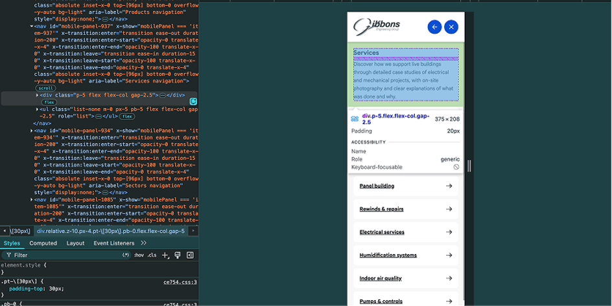The image size is (612, 306).
Task: Expand the ellipsis in selected div element
Action: coord(162,95)
